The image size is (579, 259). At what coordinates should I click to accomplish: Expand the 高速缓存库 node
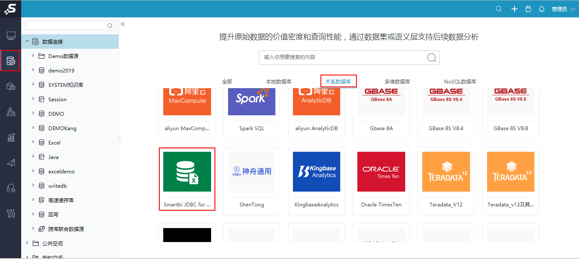click(x=33, y=200)
